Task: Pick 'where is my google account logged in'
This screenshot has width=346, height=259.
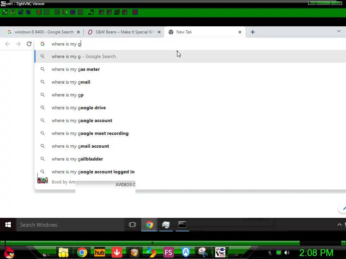Action: click(190, 172)
